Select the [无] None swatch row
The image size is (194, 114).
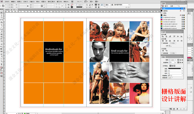pyautogui.click(x=173, y=9)
